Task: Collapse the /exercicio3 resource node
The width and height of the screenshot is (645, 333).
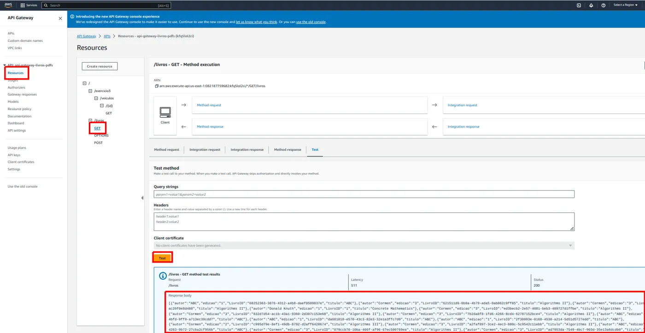Action: 90,91
